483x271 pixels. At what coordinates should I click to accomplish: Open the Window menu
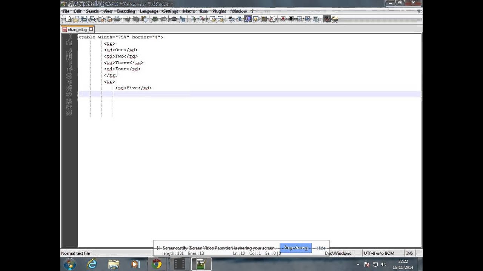tap(238, 11)
